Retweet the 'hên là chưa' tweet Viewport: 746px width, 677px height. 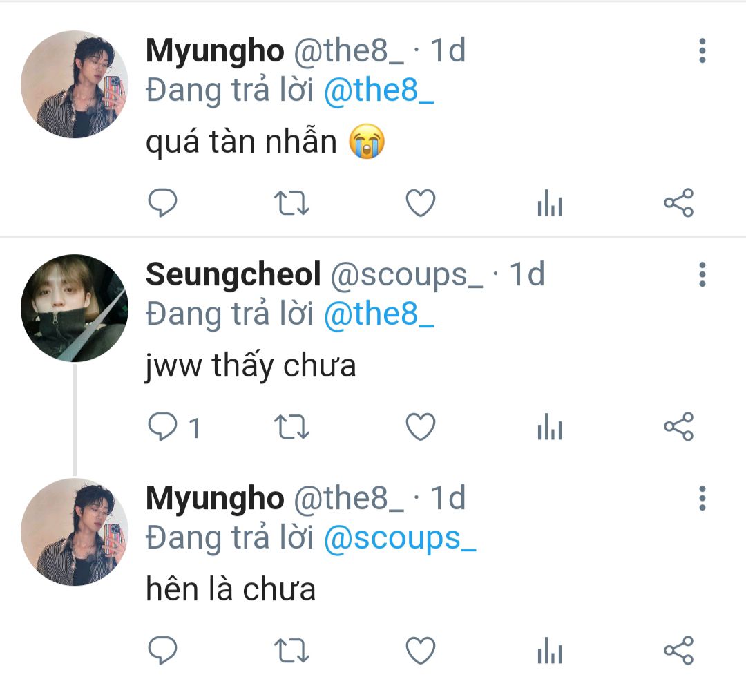tap(291, 650)
